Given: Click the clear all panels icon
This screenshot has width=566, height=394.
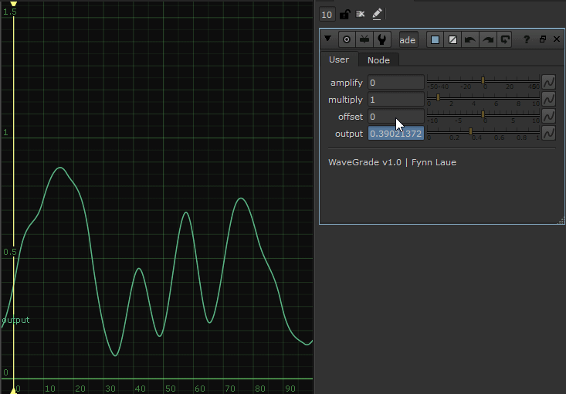Looking at the screenshot, I should coord(361,14).
